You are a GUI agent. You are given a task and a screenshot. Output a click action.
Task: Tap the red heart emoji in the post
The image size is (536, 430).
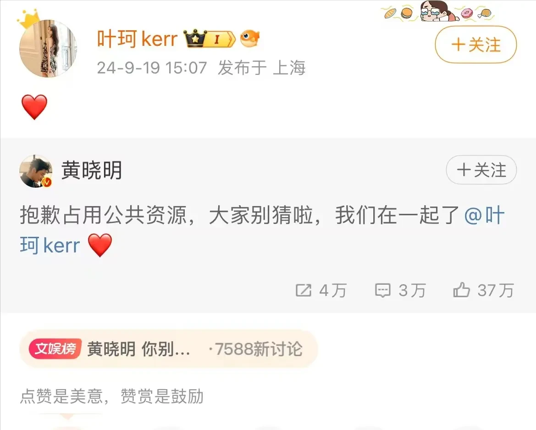[34, 107]
